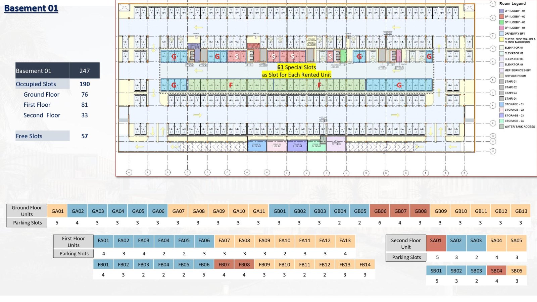Click the underlined Basement 01 title
The height and width of the screenshot is (302, 537).
[31, 8]
